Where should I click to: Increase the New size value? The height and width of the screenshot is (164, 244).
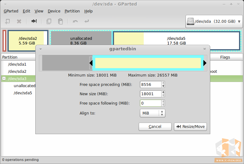point(163,92)
